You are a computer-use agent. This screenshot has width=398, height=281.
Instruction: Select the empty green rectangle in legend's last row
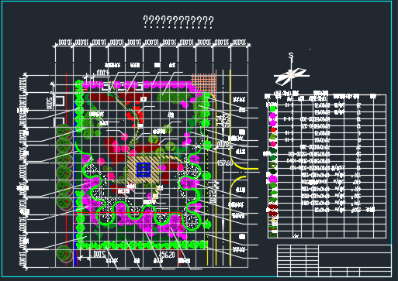pos(273,235)
